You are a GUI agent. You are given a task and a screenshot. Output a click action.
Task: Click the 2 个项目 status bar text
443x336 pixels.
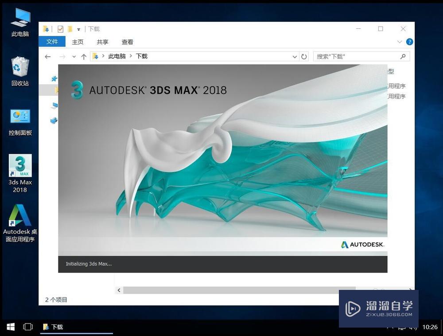[x=56, y=300]
